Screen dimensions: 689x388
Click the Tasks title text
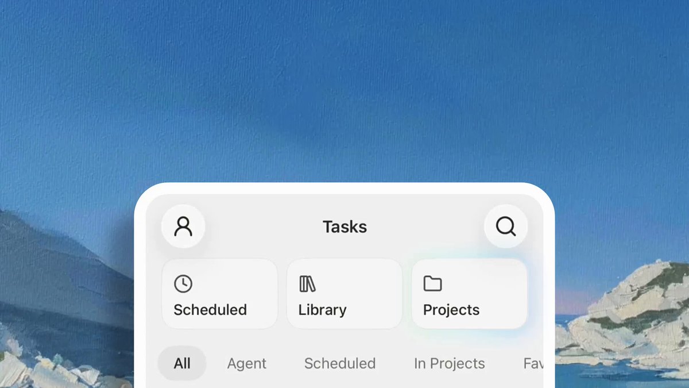click(344, 226)
